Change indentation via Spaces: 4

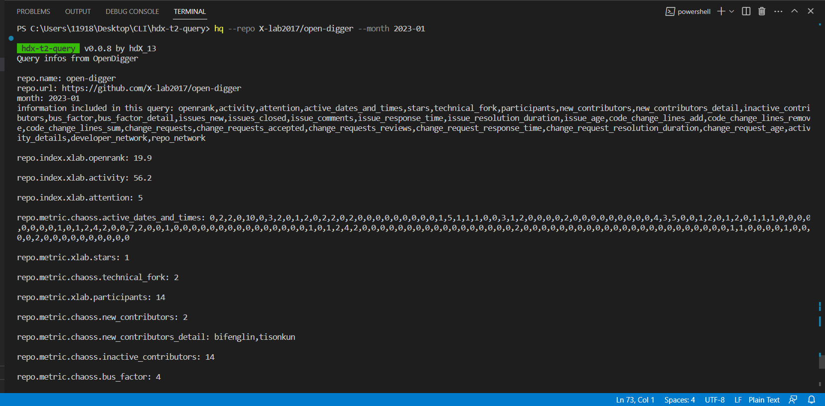pyautogui.click(x=680, y=400)
